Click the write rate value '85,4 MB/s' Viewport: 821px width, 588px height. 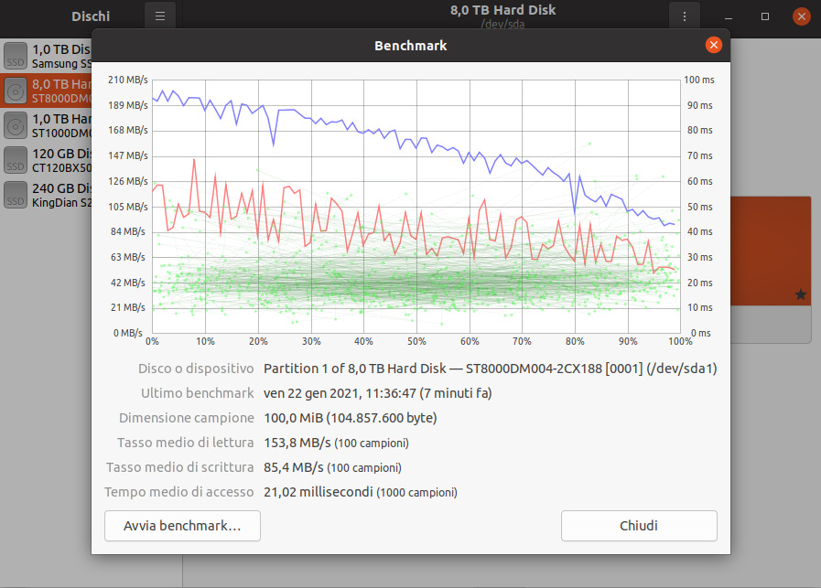click(x=293, y=467)
